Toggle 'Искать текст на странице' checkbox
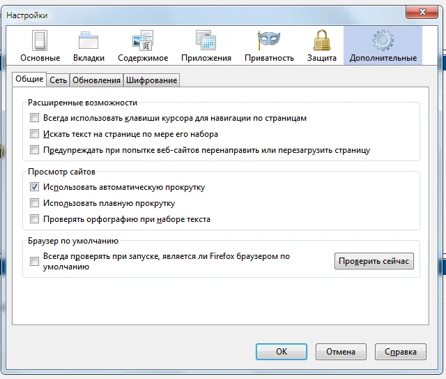 [x=35, y=134]
